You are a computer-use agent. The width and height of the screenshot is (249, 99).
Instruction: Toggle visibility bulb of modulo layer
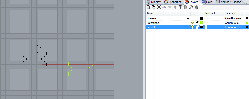pyautogui.click(x=193, y=27)
